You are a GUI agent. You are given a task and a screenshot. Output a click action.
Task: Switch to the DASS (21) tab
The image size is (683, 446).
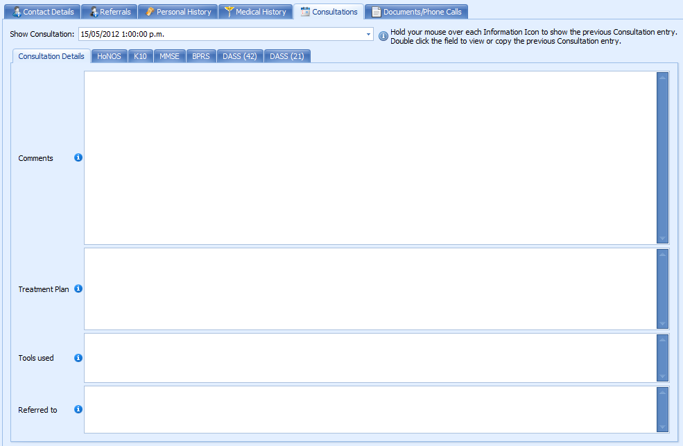[x=286, y=56]
